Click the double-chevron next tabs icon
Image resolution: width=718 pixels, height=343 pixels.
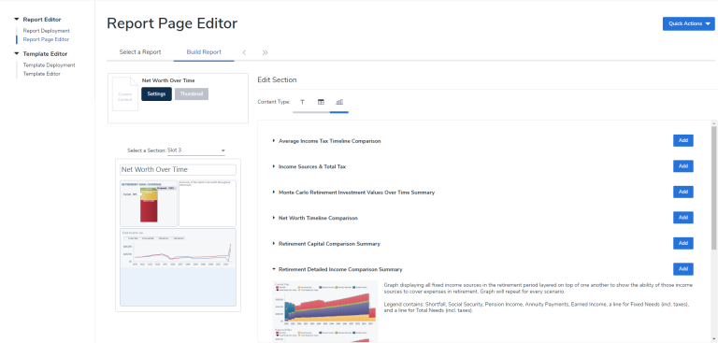[265, 52]
